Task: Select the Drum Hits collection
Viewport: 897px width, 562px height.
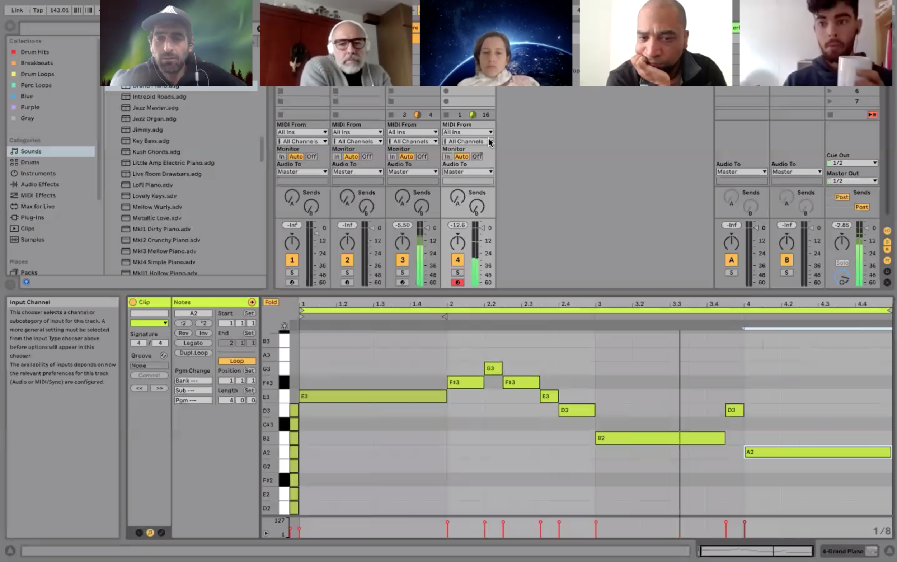Action: tap(34, 52)
